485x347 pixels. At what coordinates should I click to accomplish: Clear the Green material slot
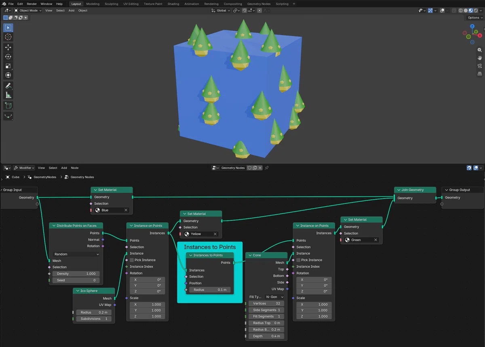pyautogui.click(x=375, y=240)
